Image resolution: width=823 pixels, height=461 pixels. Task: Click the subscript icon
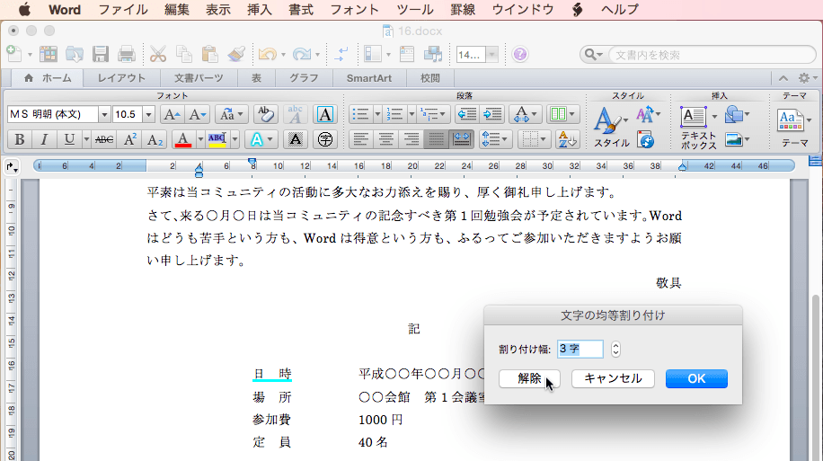(x=155, y=139)
